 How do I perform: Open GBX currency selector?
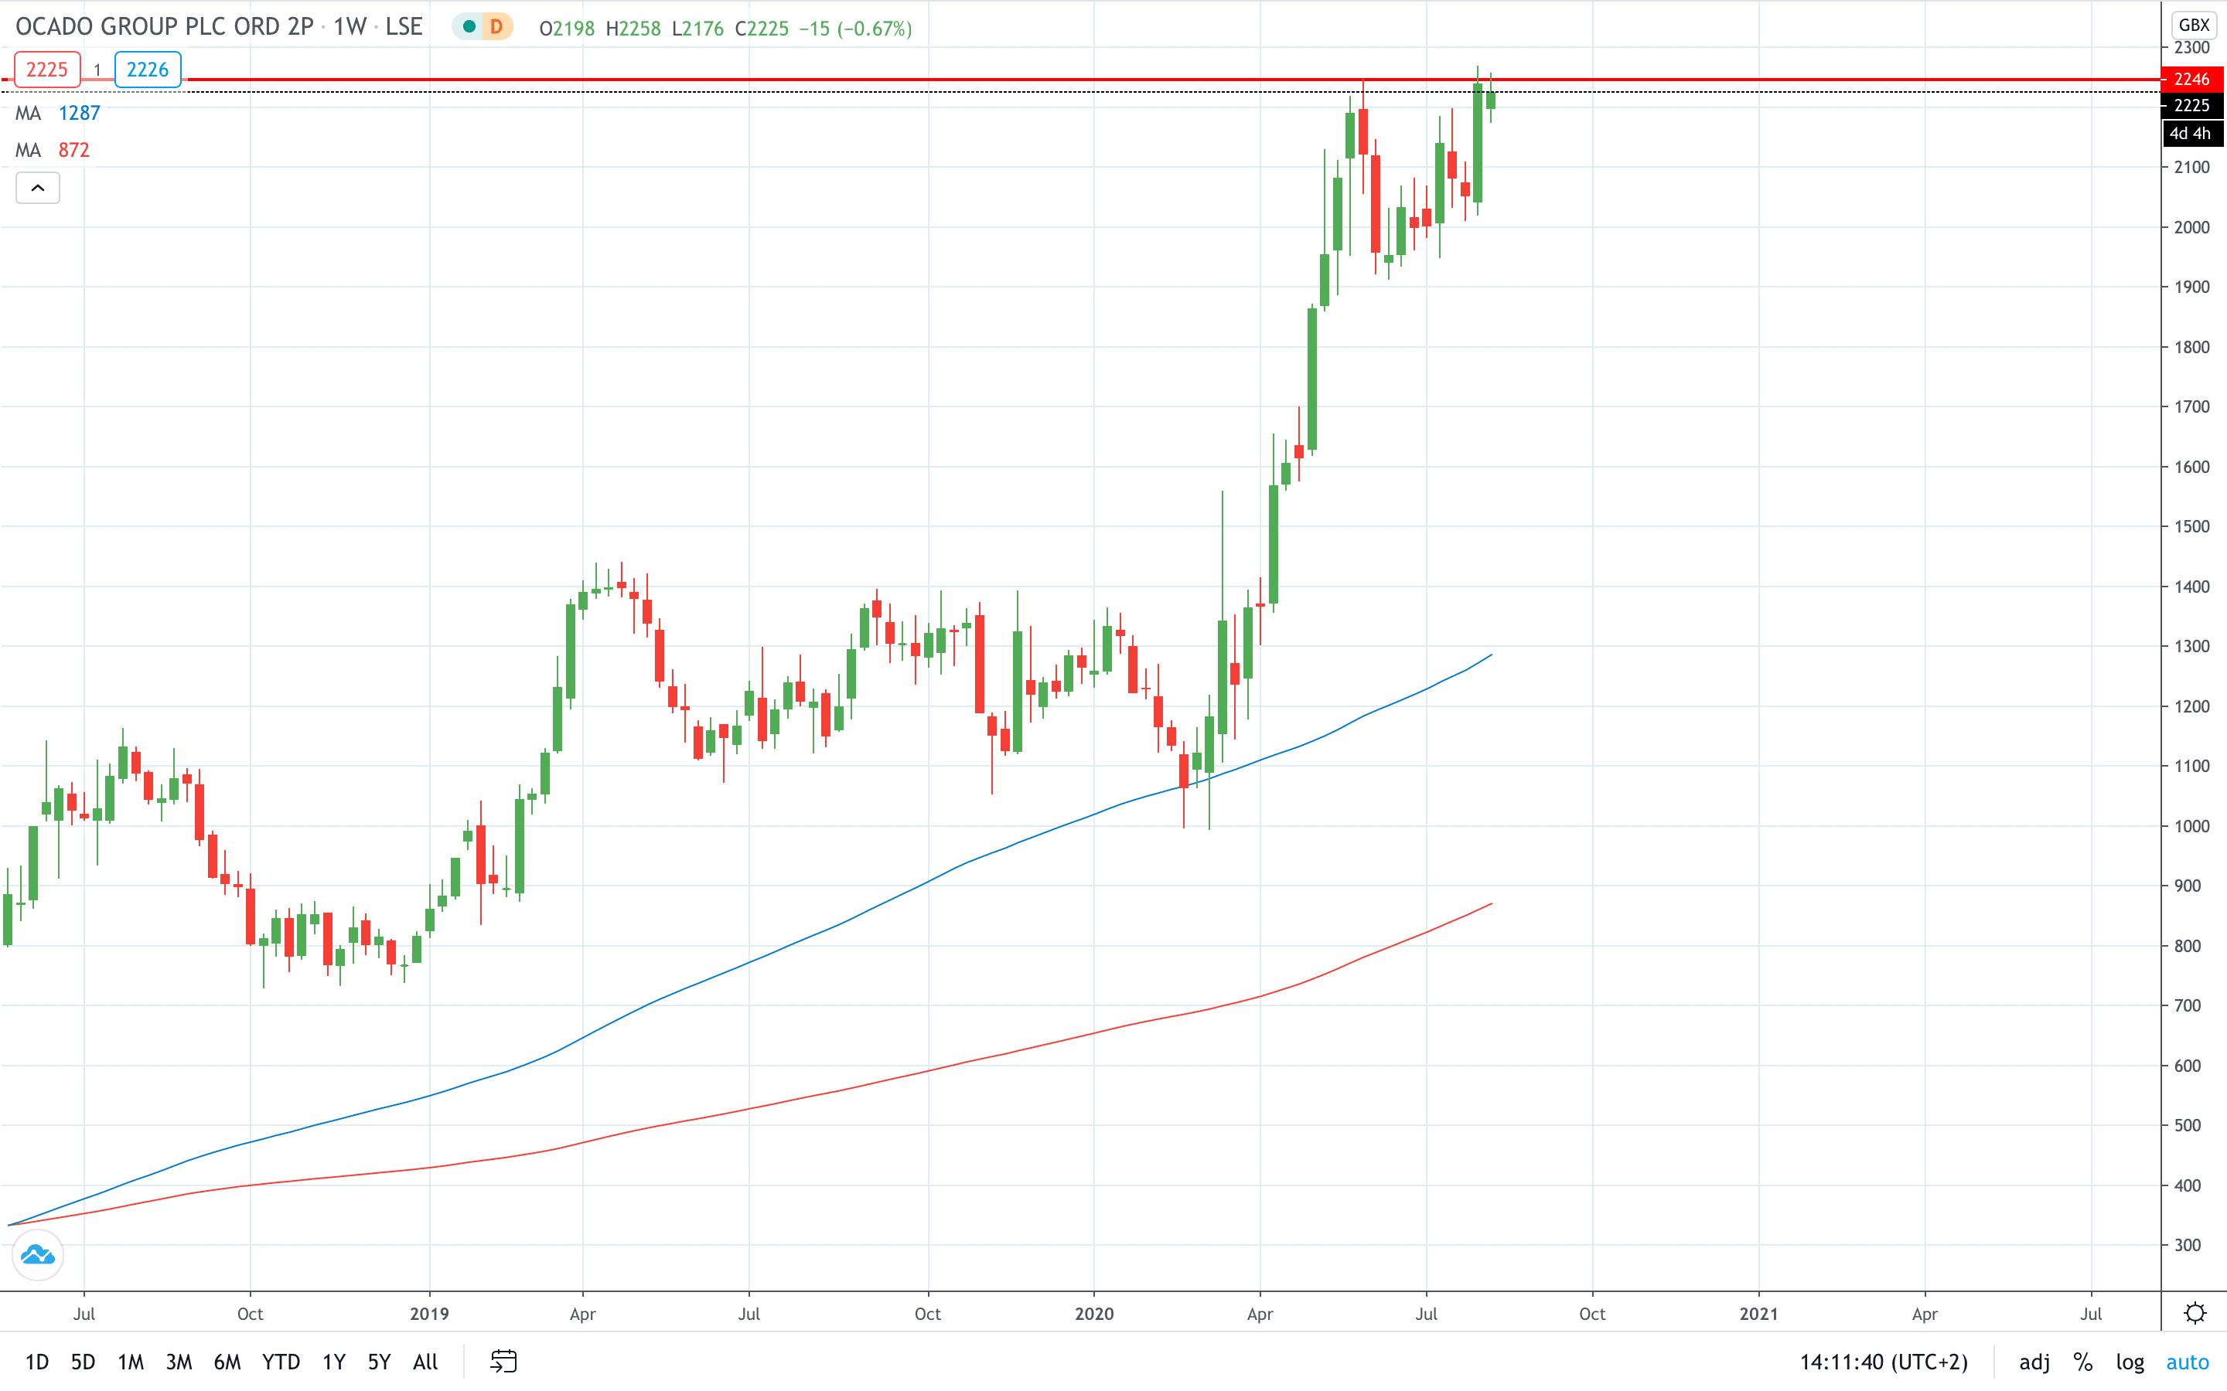click(x=2195, y=25)
